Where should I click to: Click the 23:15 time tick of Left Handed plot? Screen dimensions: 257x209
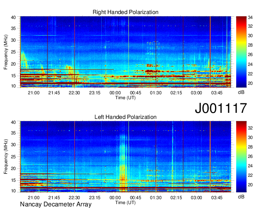click(x=95, y=198)
